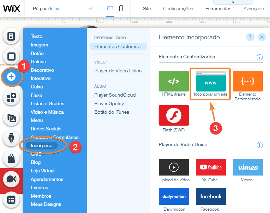Expand the Página Início dropdown
This screenshot has width=270, height=213.
pyautogui.click(x=91, y=9)
